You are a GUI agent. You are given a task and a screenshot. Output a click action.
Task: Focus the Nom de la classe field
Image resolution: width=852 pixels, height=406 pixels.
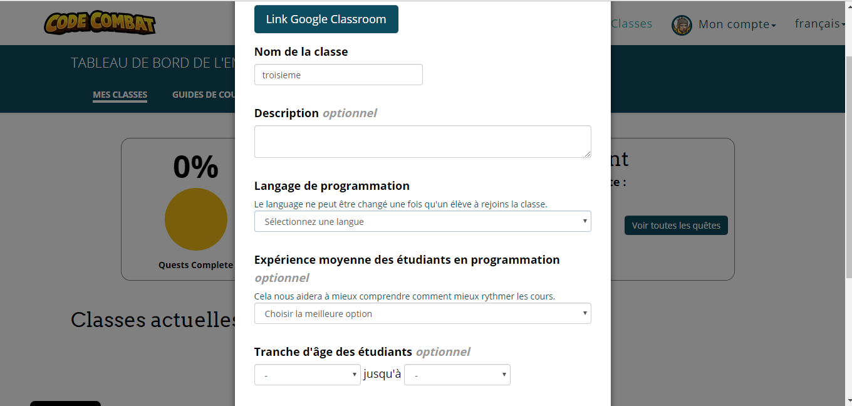[x=338, y=75]
